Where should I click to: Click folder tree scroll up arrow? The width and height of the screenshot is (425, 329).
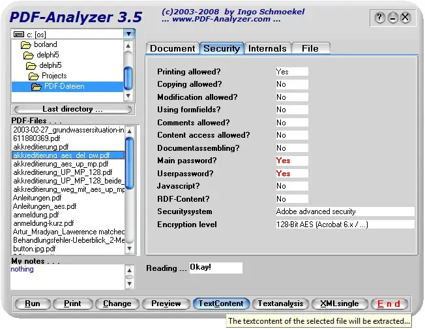click(x=128, y=46)
